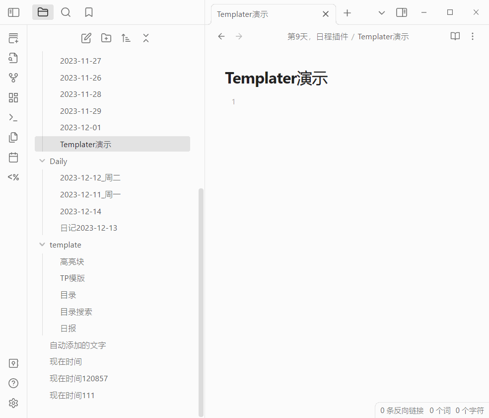489x418 pixels.
Task: Open the calendar icon in the left ribbon
Action: (13, 157)
